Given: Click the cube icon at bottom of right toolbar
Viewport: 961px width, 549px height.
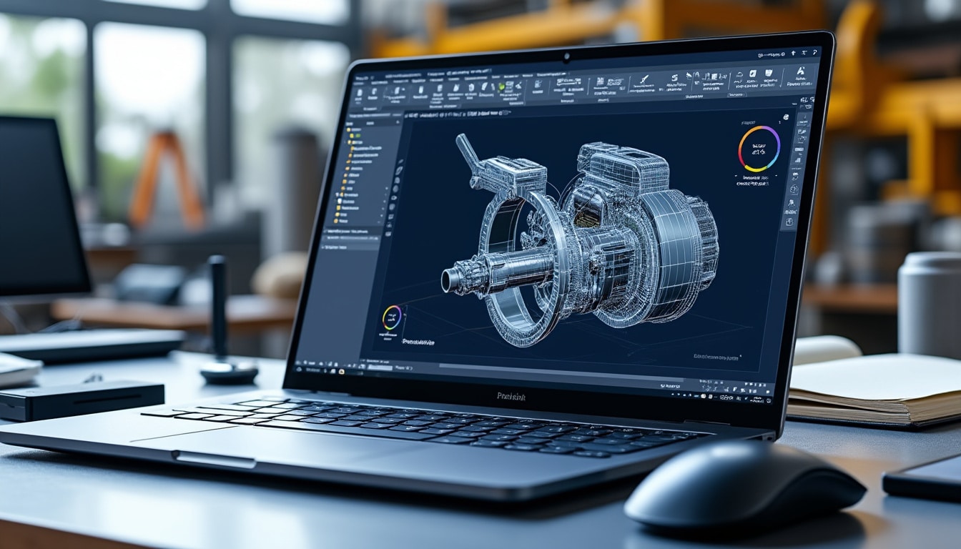Looking at the screenshot, I should [789, 222].
